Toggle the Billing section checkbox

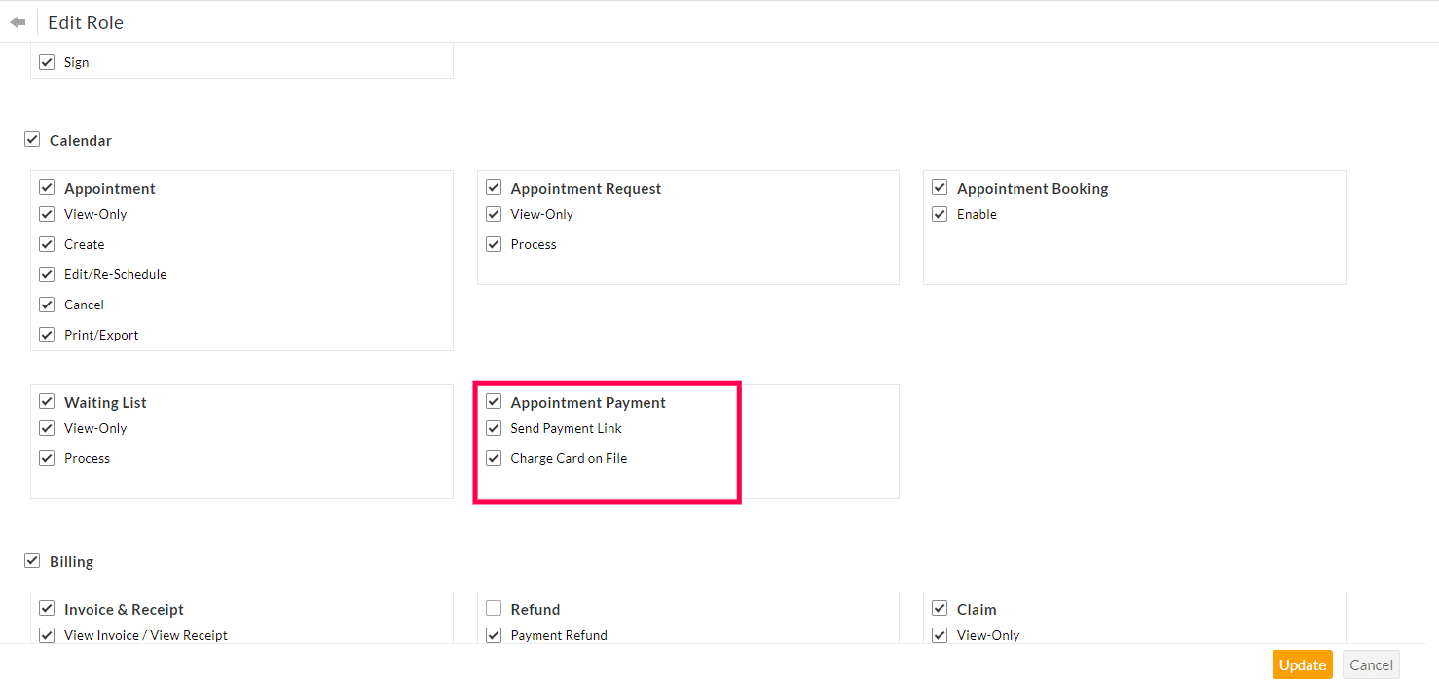(x=32, y=561)
